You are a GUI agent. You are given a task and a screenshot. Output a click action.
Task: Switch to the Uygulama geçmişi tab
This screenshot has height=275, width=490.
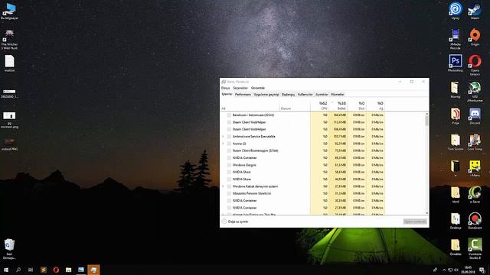[266, 94]
